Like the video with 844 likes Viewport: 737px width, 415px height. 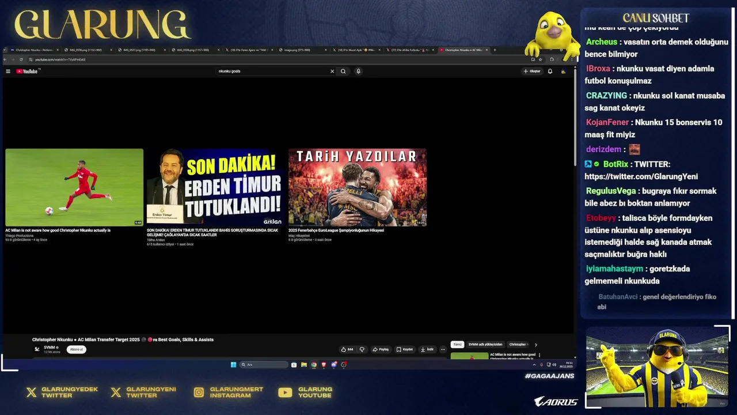click(347, 349)
